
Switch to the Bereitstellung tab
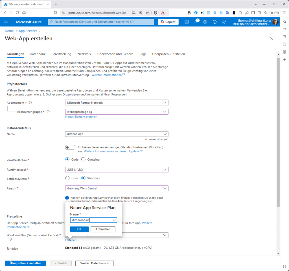coord(61,54)
